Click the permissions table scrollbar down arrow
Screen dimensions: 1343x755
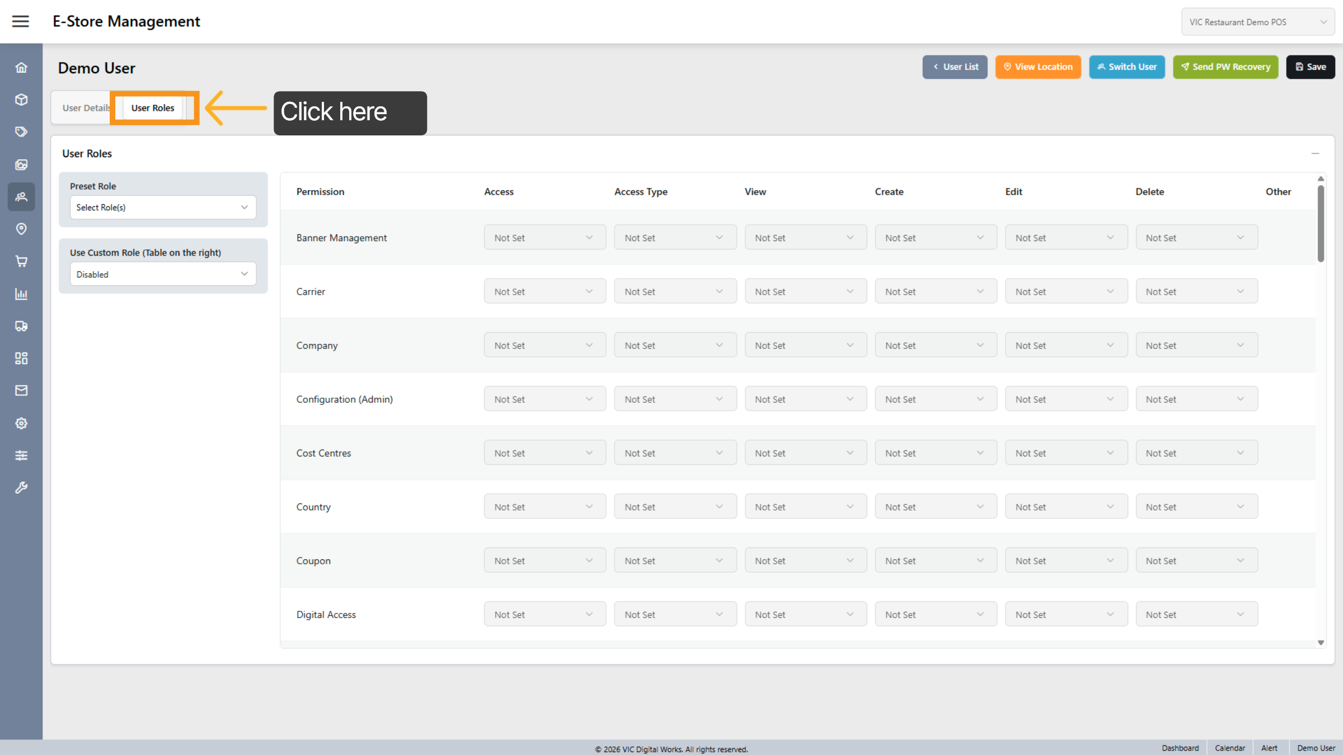(1321, 643)
